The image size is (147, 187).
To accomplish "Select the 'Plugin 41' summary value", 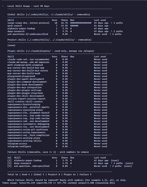I will 70,175.
